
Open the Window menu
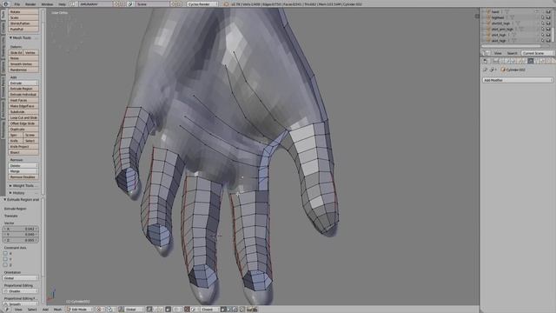click(x=47, y=3)
